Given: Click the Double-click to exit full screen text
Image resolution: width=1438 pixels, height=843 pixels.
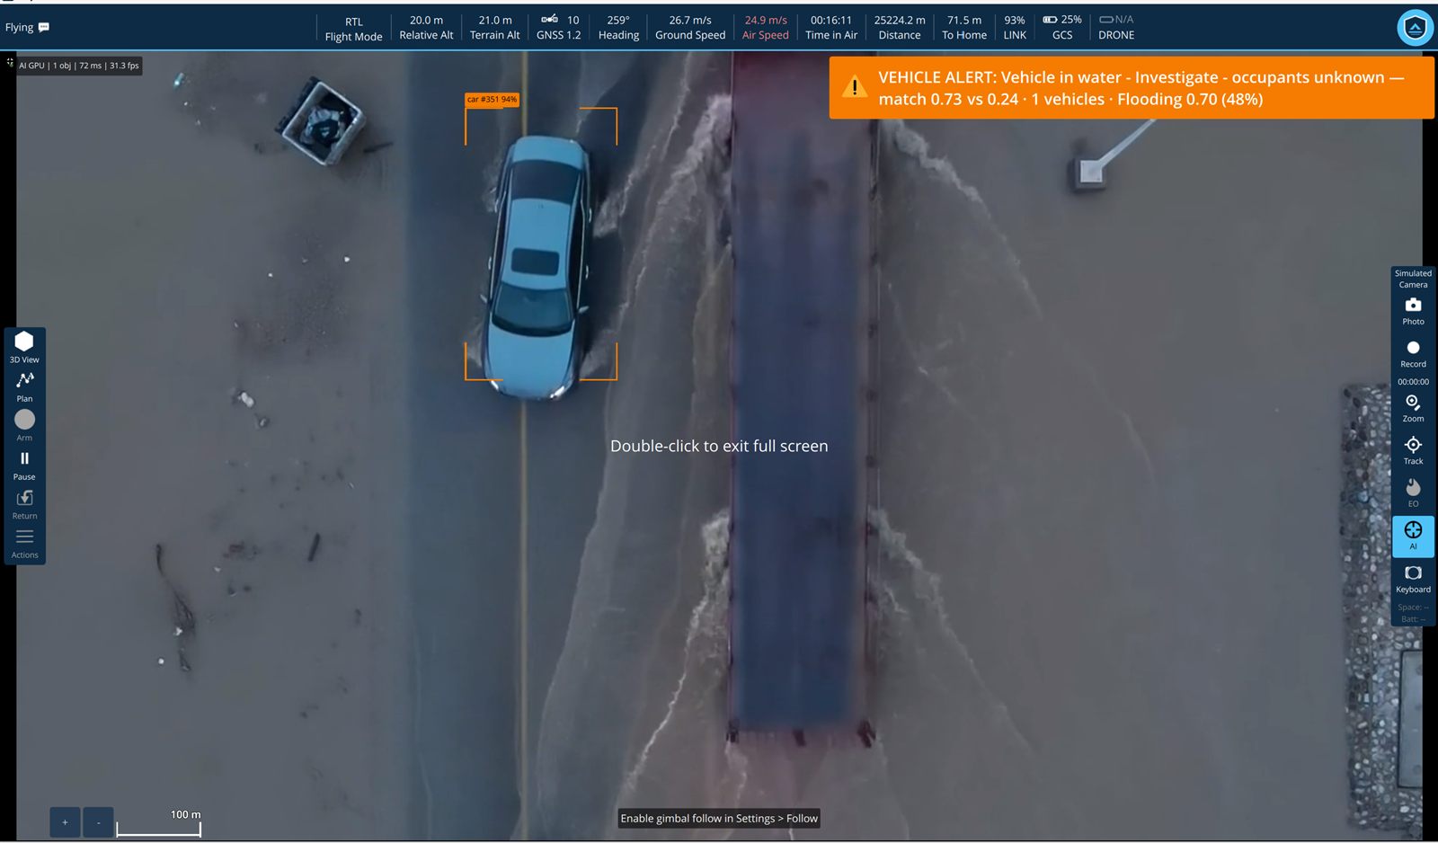Looking at the screenshot, I should click(719, 446).
